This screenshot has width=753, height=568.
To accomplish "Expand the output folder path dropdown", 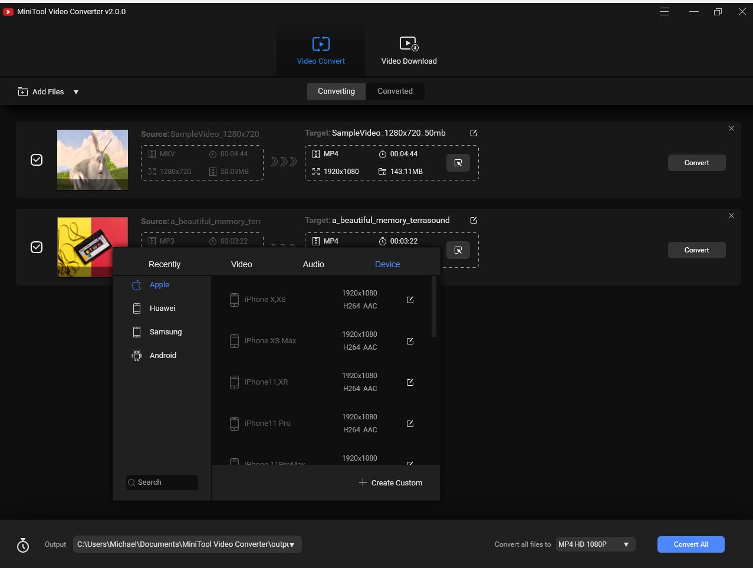I will point(292,544).
